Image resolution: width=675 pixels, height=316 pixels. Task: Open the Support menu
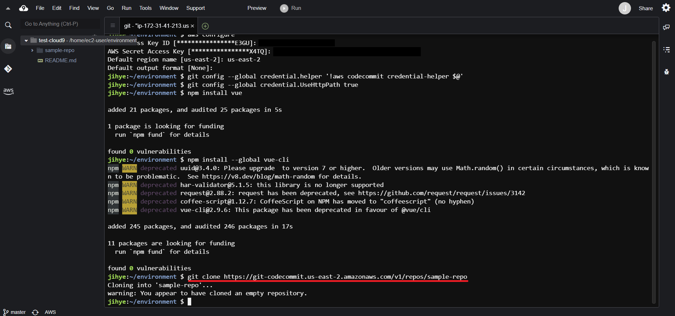[x=195, y=8]
